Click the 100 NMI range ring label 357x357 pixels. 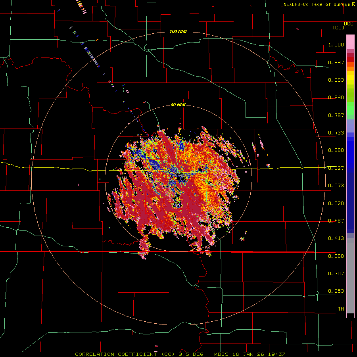[178, 31]
